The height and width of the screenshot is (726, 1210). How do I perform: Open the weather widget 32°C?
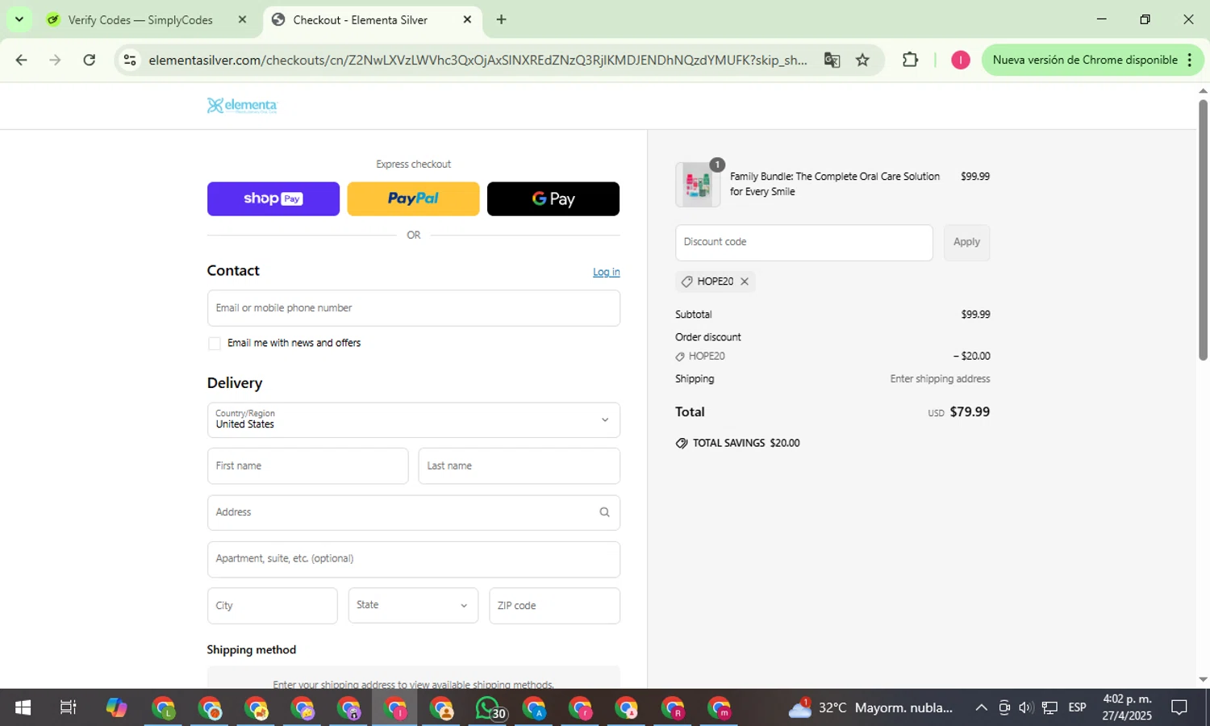pos(871,707)
